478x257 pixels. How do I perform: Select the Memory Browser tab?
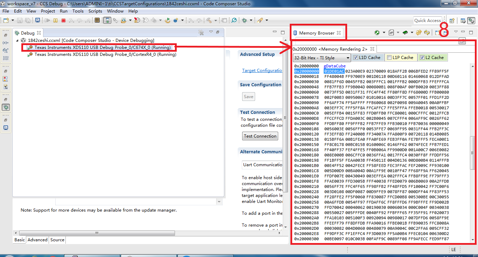coord(317,33)
